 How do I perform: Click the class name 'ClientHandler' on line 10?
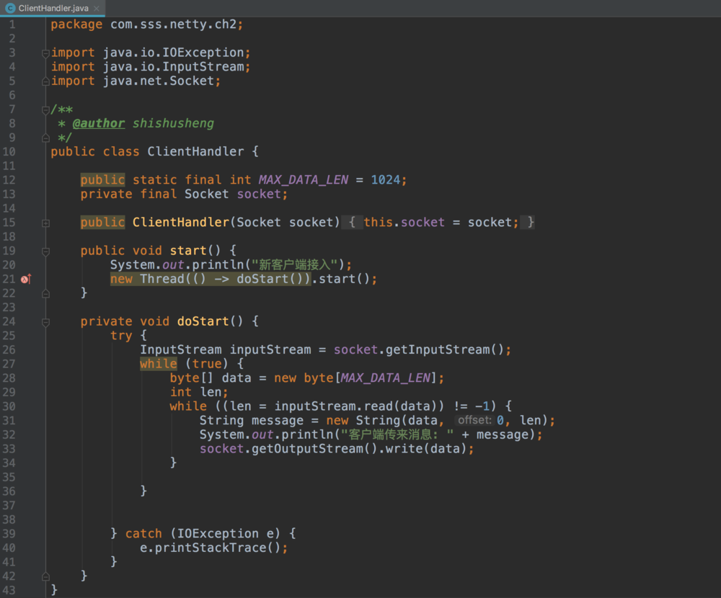tap(195, 152)
